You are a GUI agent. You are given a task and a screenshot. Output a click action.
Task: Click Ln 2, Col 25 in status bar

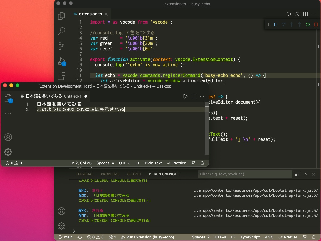(x=81, y=163)
